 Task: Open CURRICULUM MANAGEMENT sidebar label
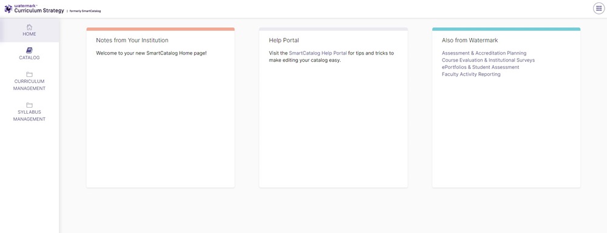click(29, 85)
